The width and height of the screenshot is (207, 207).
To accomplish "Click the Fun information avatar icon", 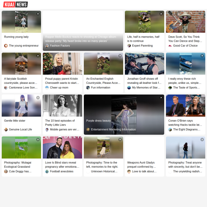I will 88,88.
